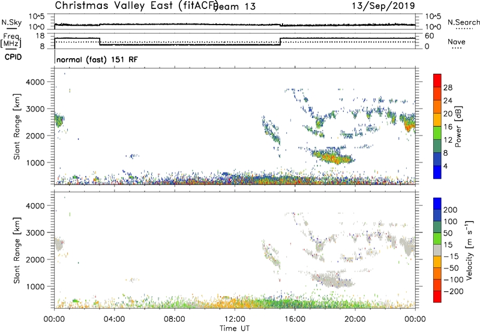Click the gray band of the velocity color bar
The image size is (480, 332).
(437, 250)
